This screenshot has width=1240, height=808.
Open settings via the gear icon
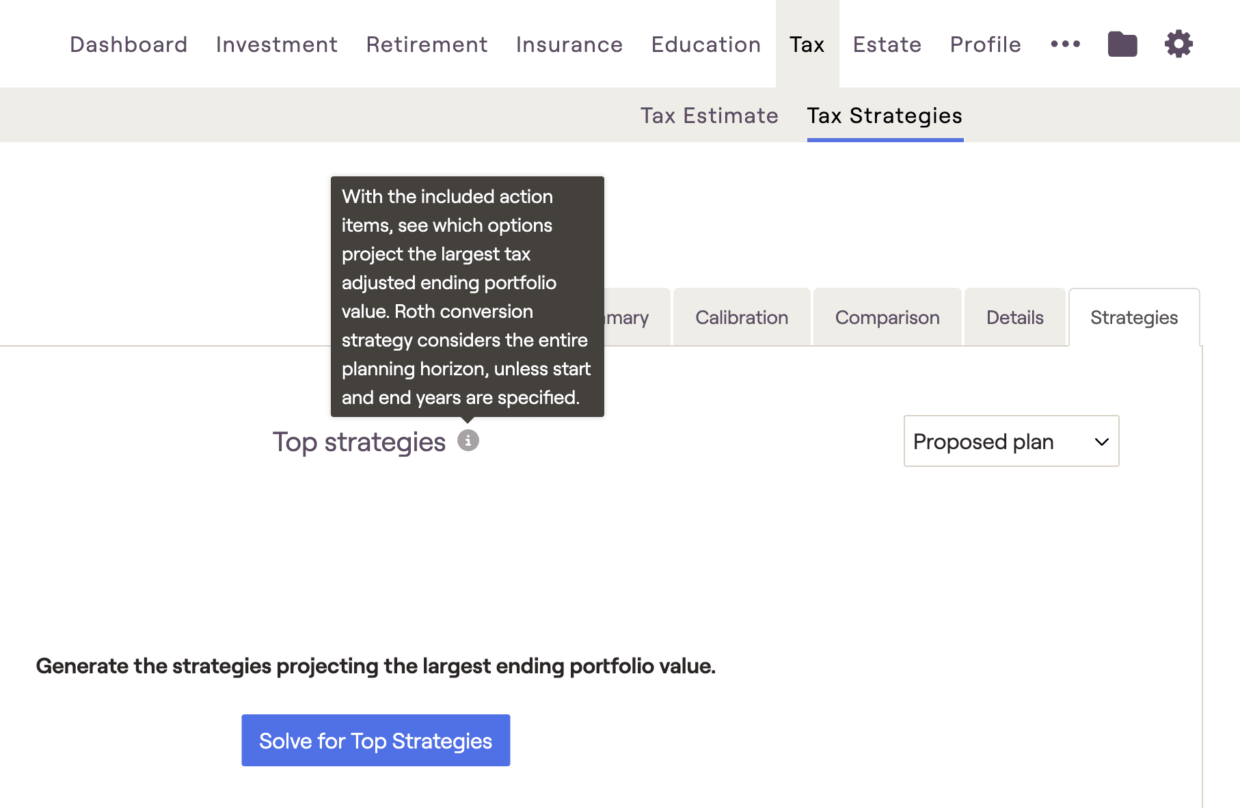click(x=1178, y=44)
